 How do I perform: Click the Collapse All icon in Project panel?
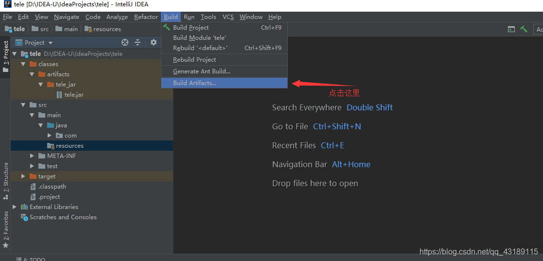pos(138,43)
